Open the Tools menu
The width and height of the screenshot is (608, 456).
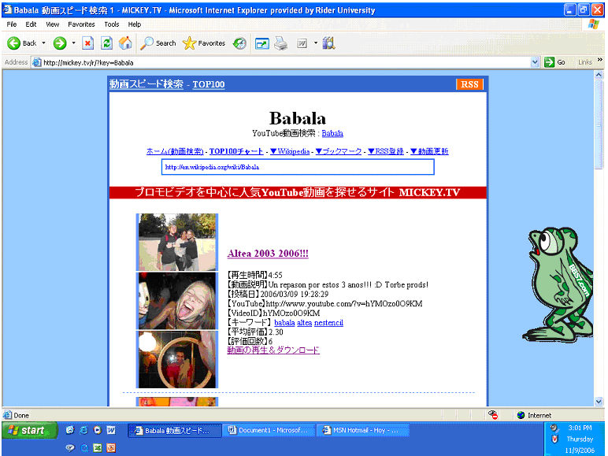coord(112,24)
